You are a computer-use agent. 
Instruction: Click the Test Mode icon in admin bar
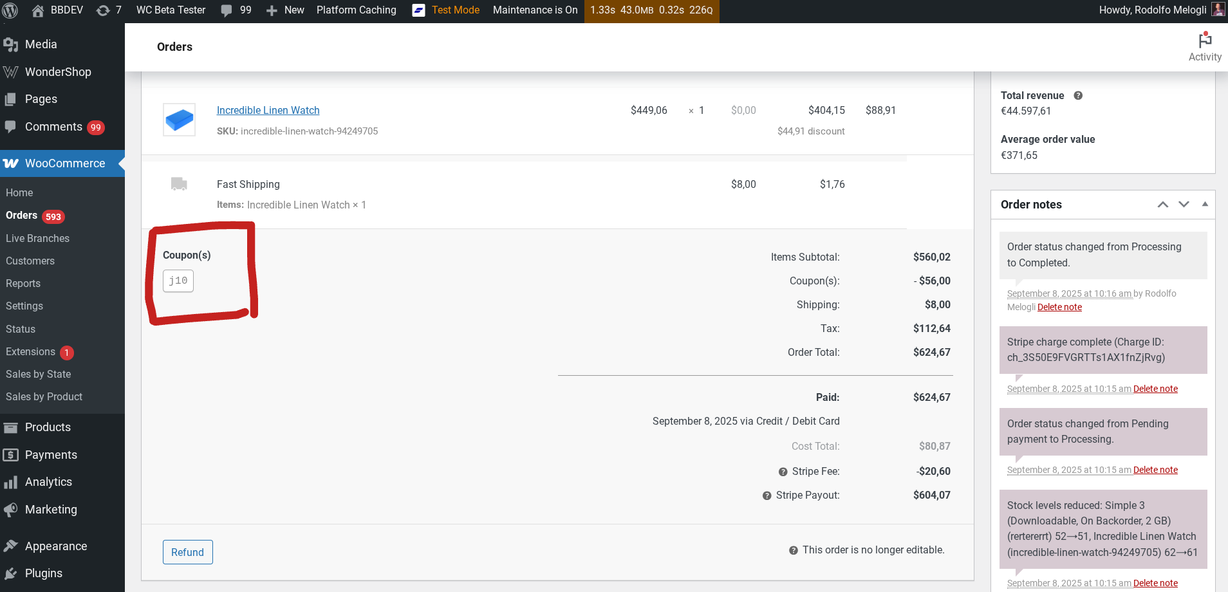[x=418, y=10]
